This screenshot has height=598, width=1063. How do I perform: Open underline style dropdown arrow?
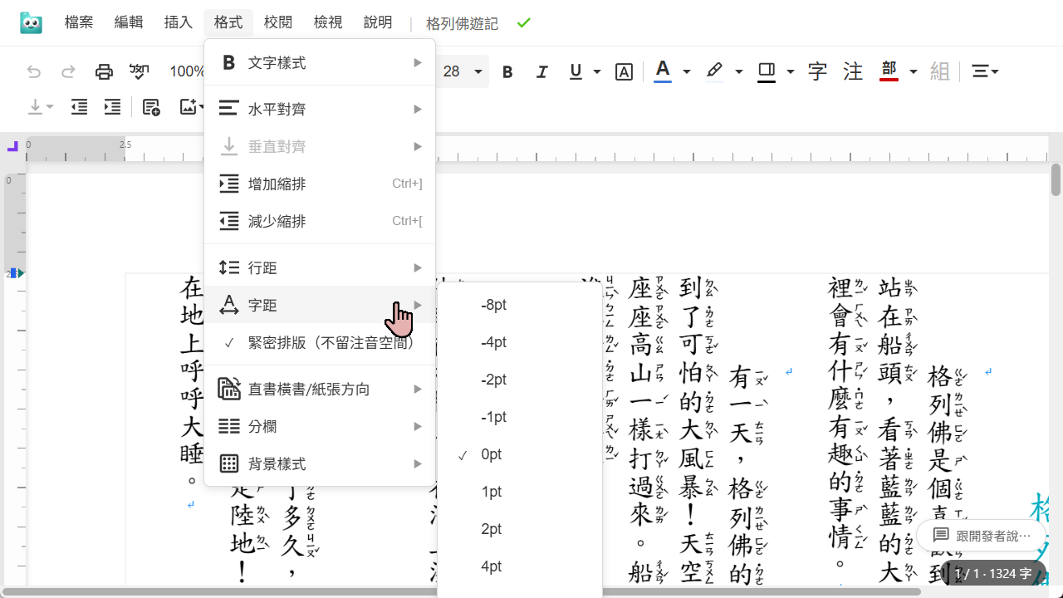[x=596, y=72]
